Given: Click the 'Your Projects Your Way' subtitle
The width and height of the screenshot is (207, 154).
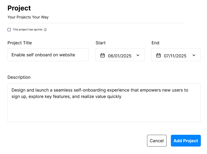Looking at the screenshot, I should [x=28, y=17].
